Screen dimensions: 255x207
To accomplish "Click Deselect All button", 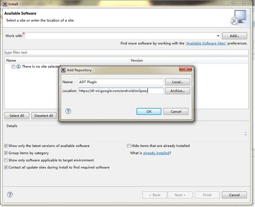I will click(x=44, y=116).
